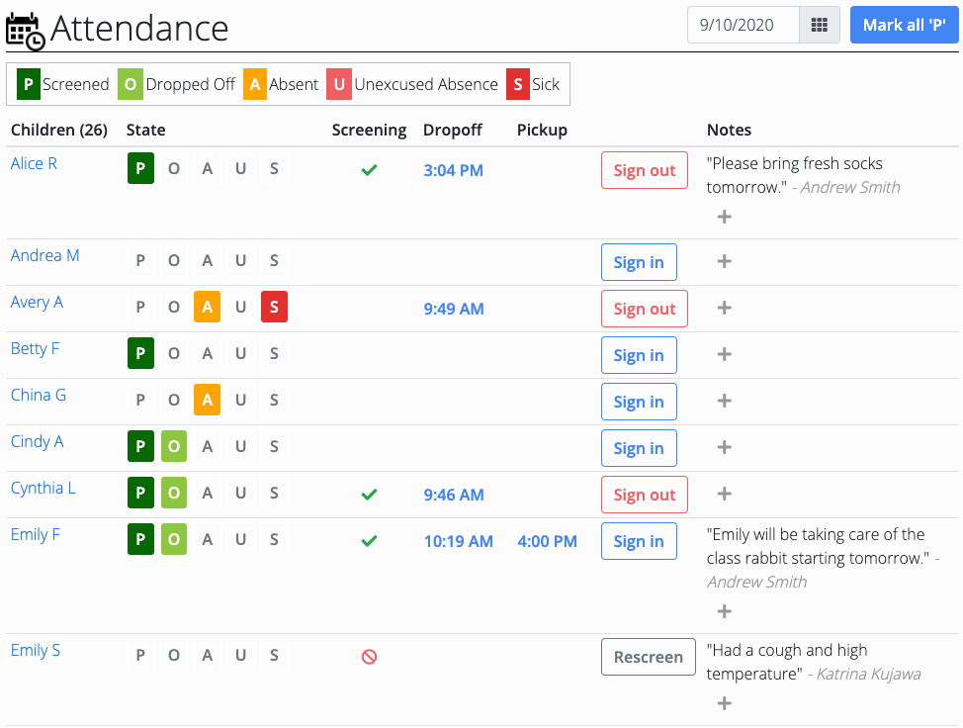Click Alice R's green screening checkmark
963x728 pixels.
click(x=369, y=170)
